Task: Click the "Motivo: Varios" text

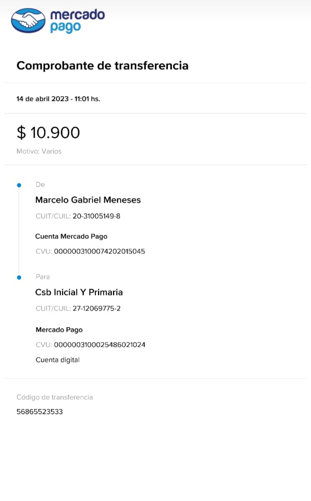Action: click(x=39, y=151)
